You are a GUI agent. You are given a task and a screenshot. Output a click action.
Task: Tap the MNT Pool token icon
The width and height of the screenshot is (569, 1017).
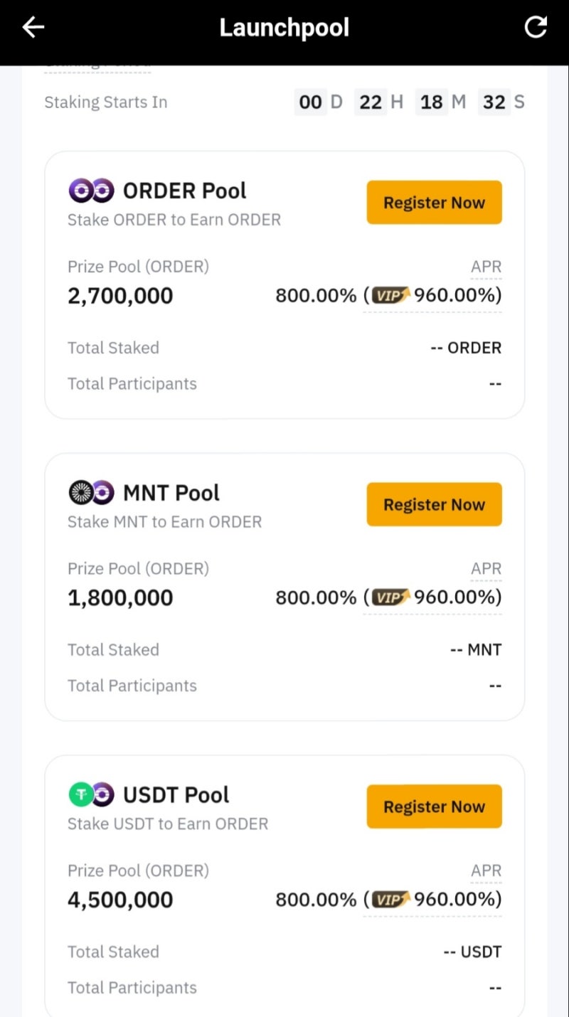tap(91, 492)
